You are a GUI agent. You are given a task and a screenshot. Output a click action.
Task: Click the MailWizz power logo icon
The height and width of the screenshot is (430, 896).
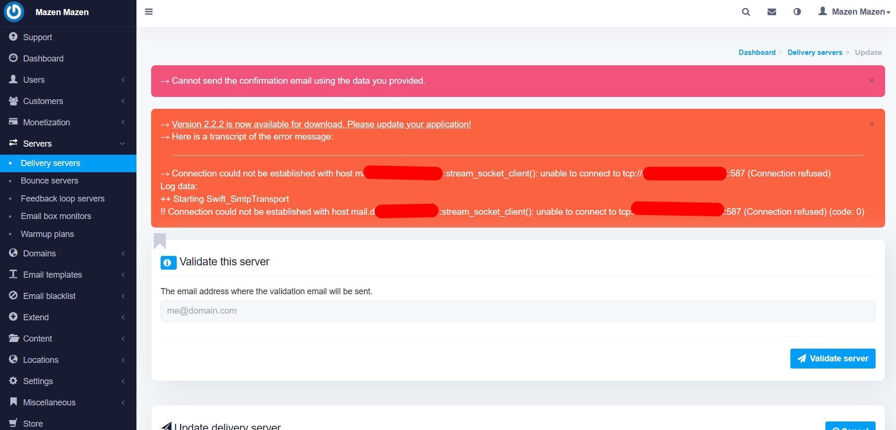pos(14,12)
